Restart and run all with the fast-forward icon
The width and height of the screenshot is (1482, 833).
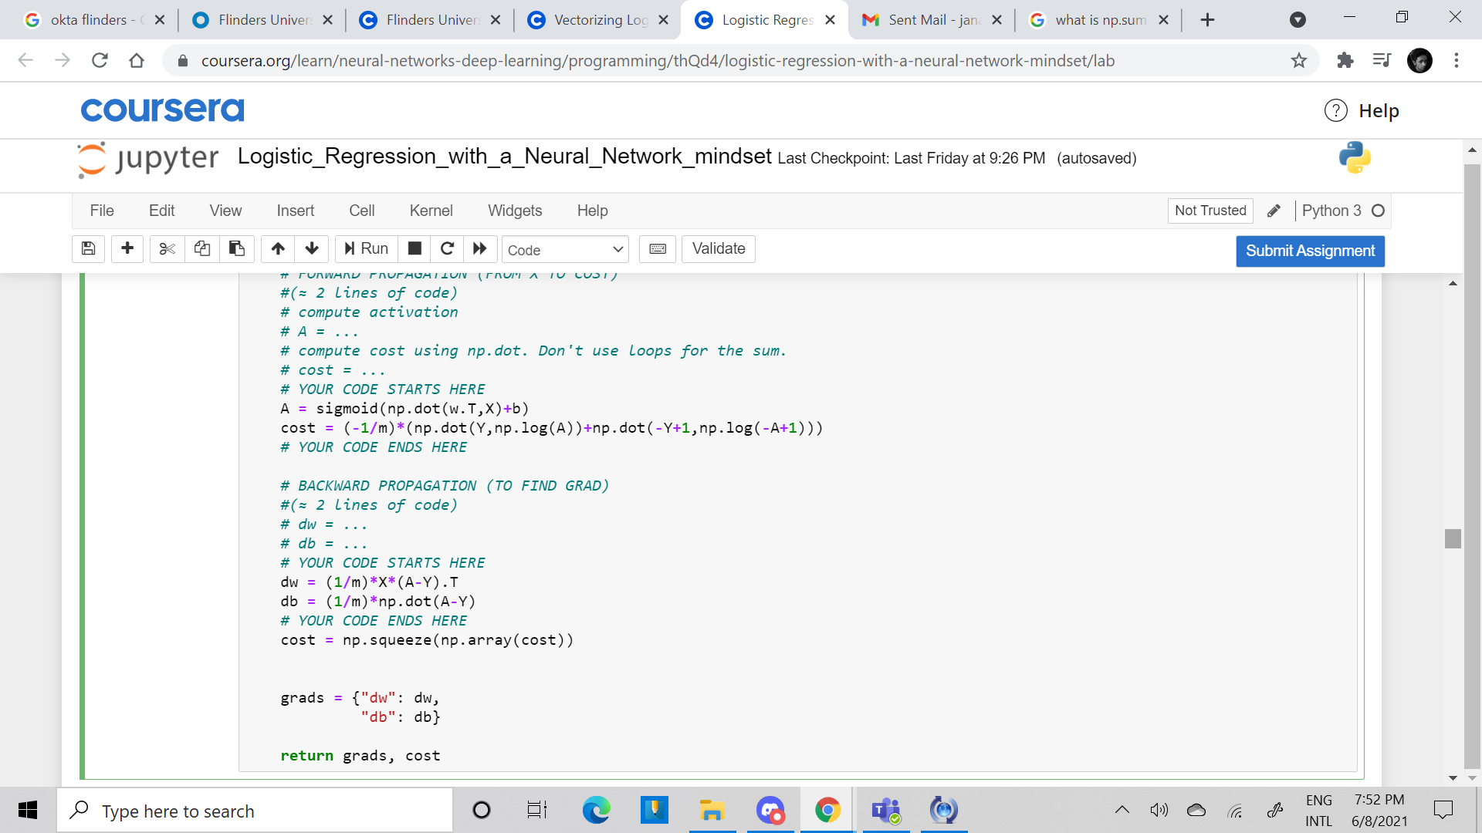point(480,248)
